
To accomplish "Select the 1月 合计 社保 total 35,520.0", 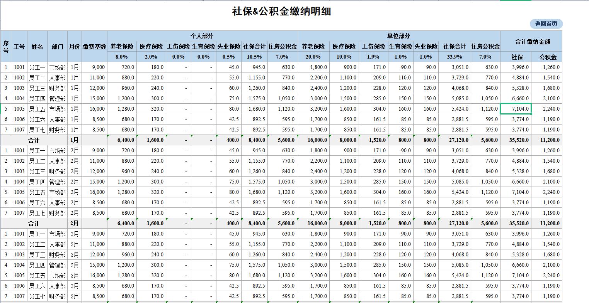I will click(516, 140).
